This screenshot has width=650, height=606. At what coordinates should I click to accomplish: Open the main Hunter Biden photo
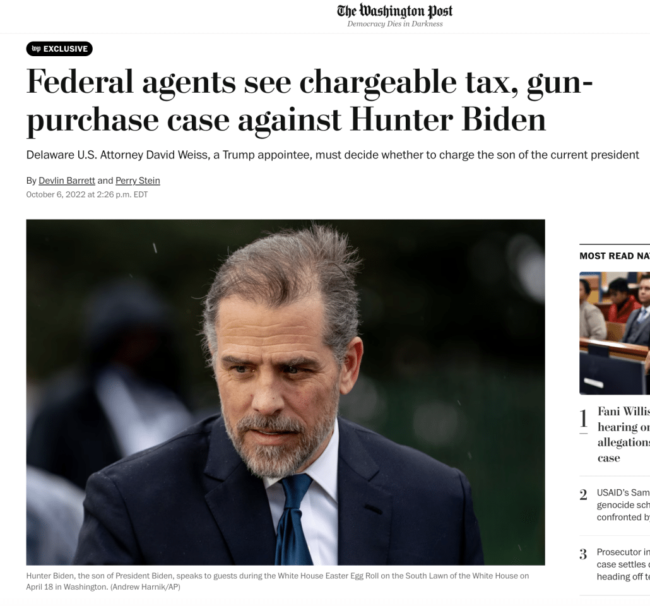(x=286, y=392)
